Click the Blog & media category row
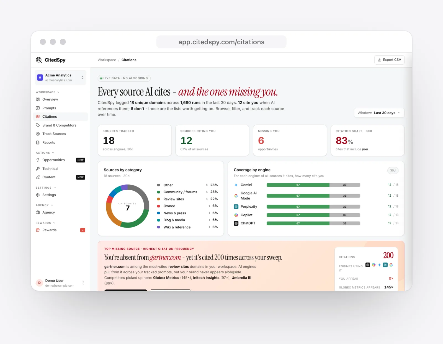443x344 pixels. 187,220
